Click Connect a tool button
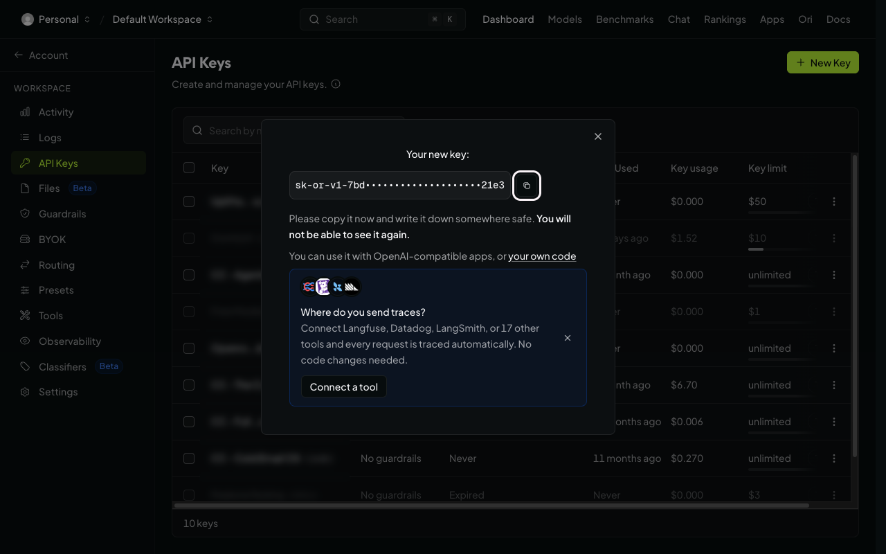Image resolution: width=886 pixels, height=554 pixels. click(x=344, y=386)
